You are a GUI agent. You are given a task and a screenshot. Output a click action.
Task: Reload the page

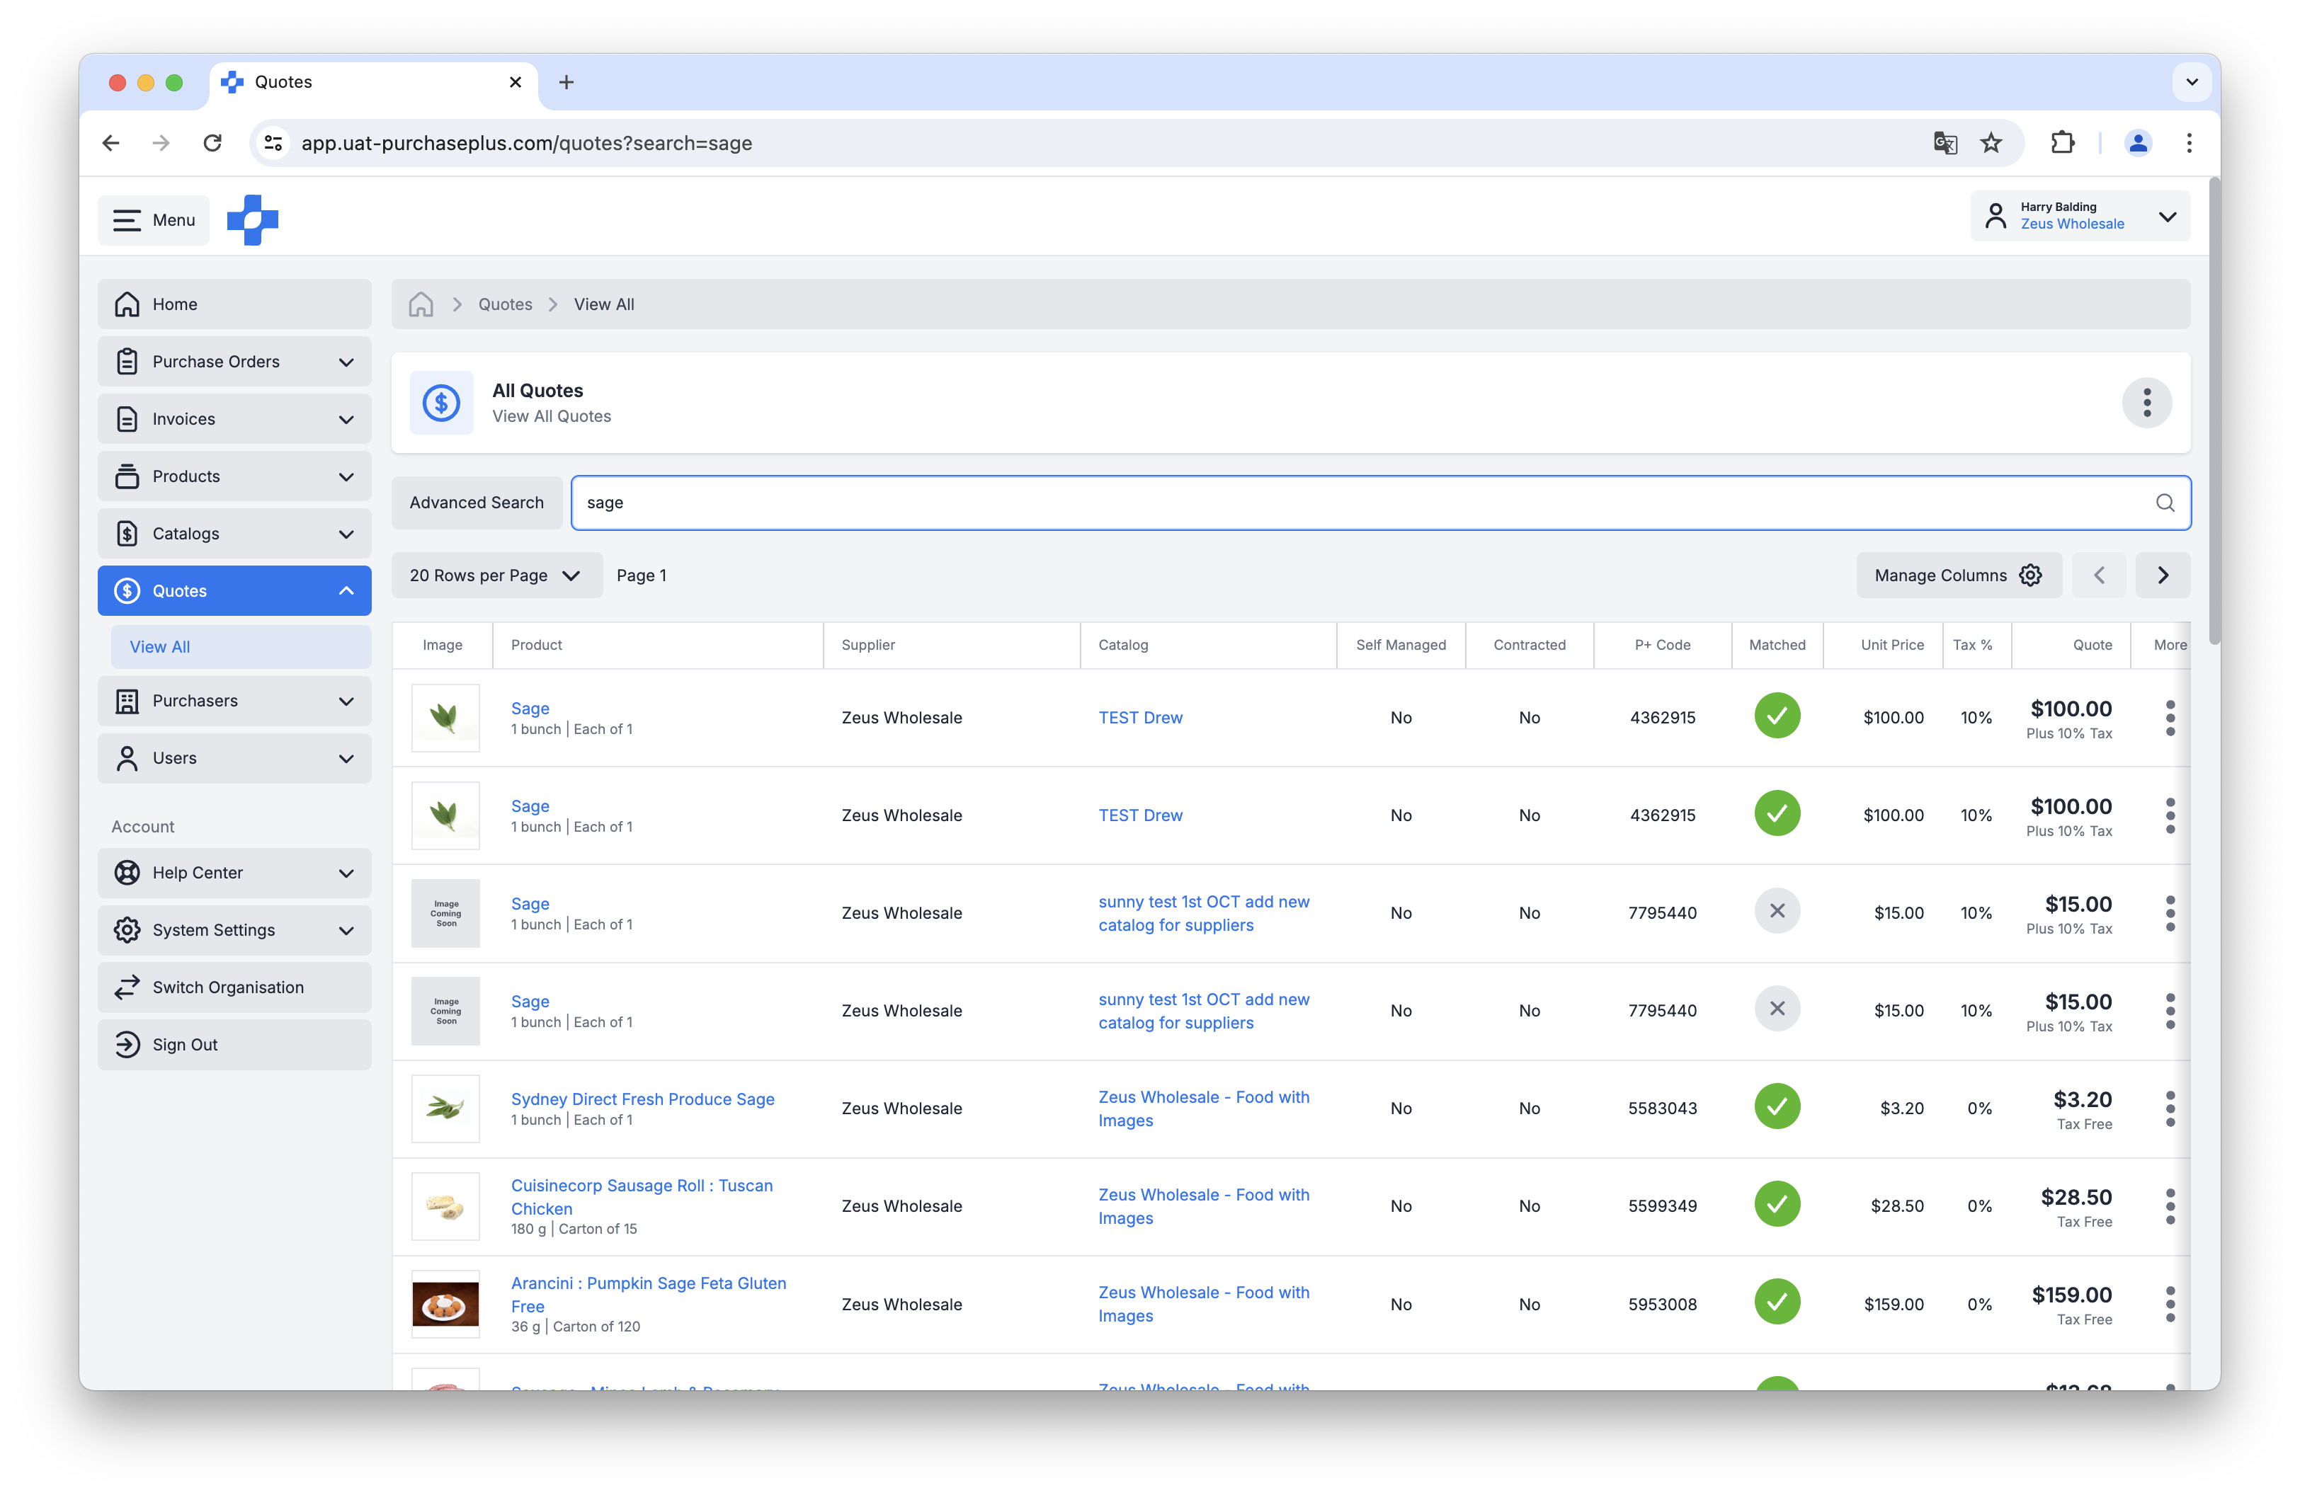212,143
